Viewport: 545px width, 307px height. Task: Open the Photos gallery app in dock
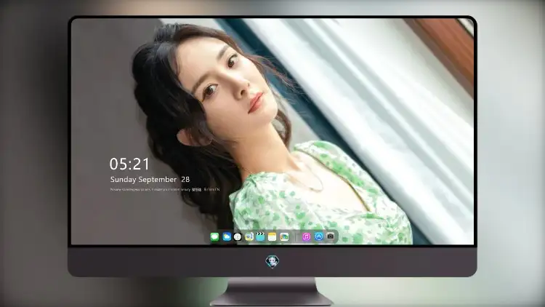pos(284,237)
